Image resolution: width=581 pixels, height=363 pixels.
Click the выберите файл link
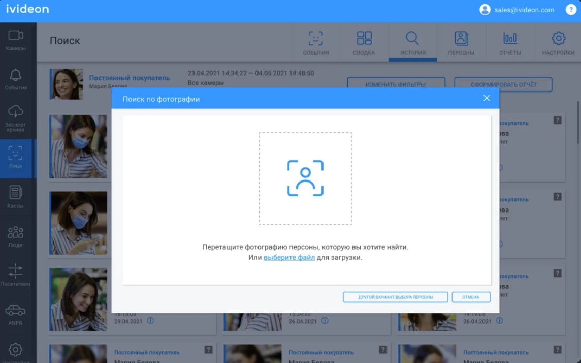point(289,257)
